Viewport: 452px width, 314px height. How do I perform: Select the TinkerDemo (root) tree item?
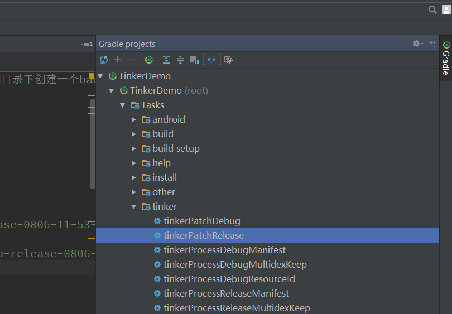tap(169, 90)
